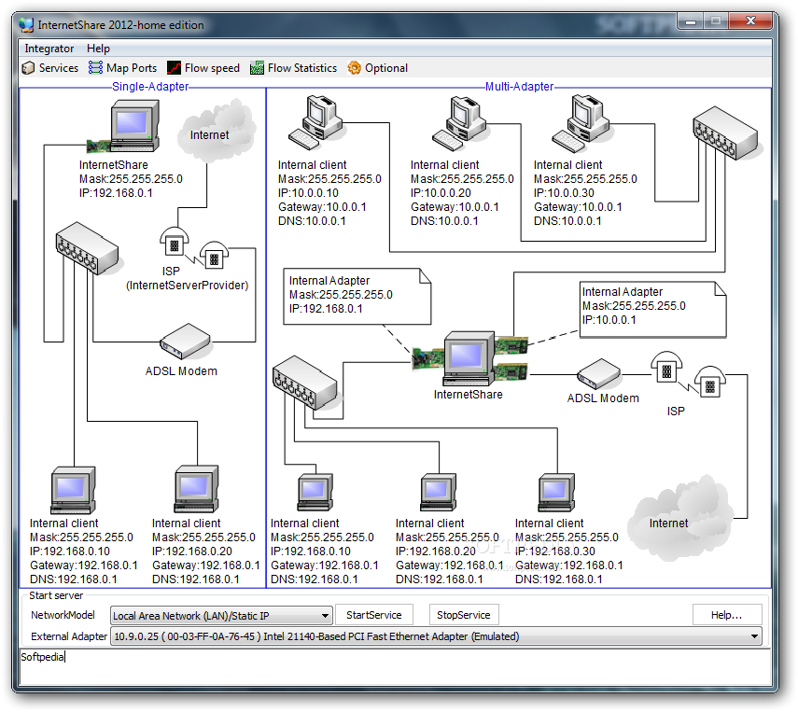The width and height of the screenshot is (798, 712).
Task: Click the lower-left network switch in Multi-Adapter
Action: [x=305, y=383]
